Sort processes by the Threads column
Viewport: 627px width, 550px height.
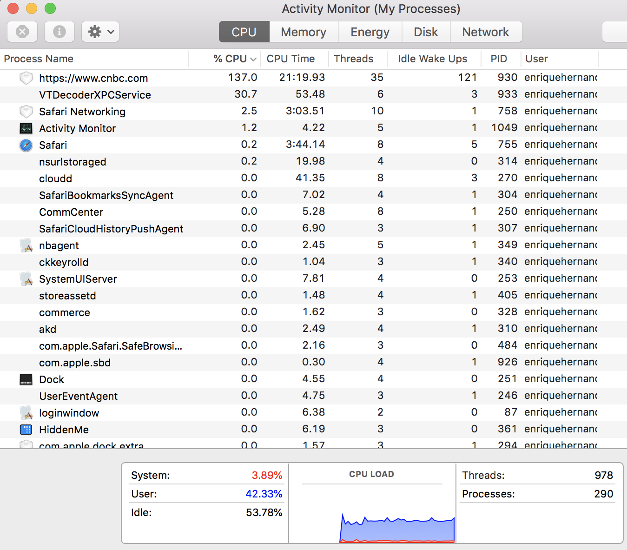(x=353, y=59)
